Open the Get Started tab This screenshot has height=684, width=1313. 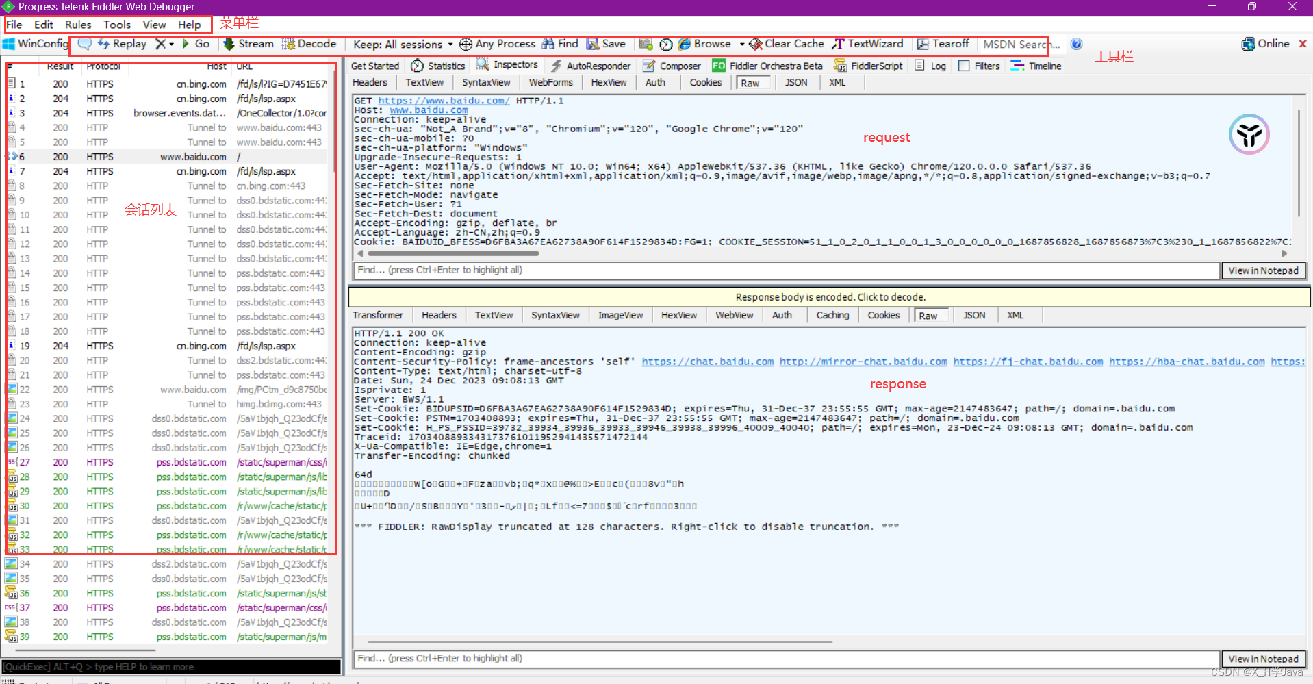tap(374, 66)
